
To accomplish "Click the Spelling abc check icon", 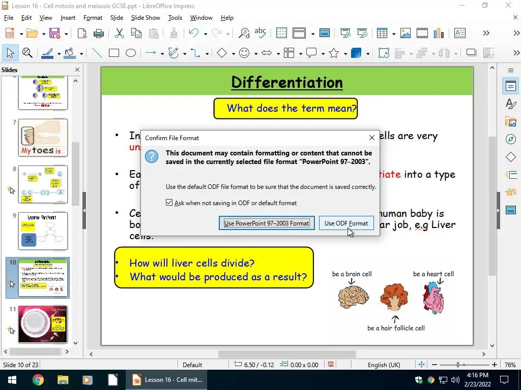I will (260, 33).
